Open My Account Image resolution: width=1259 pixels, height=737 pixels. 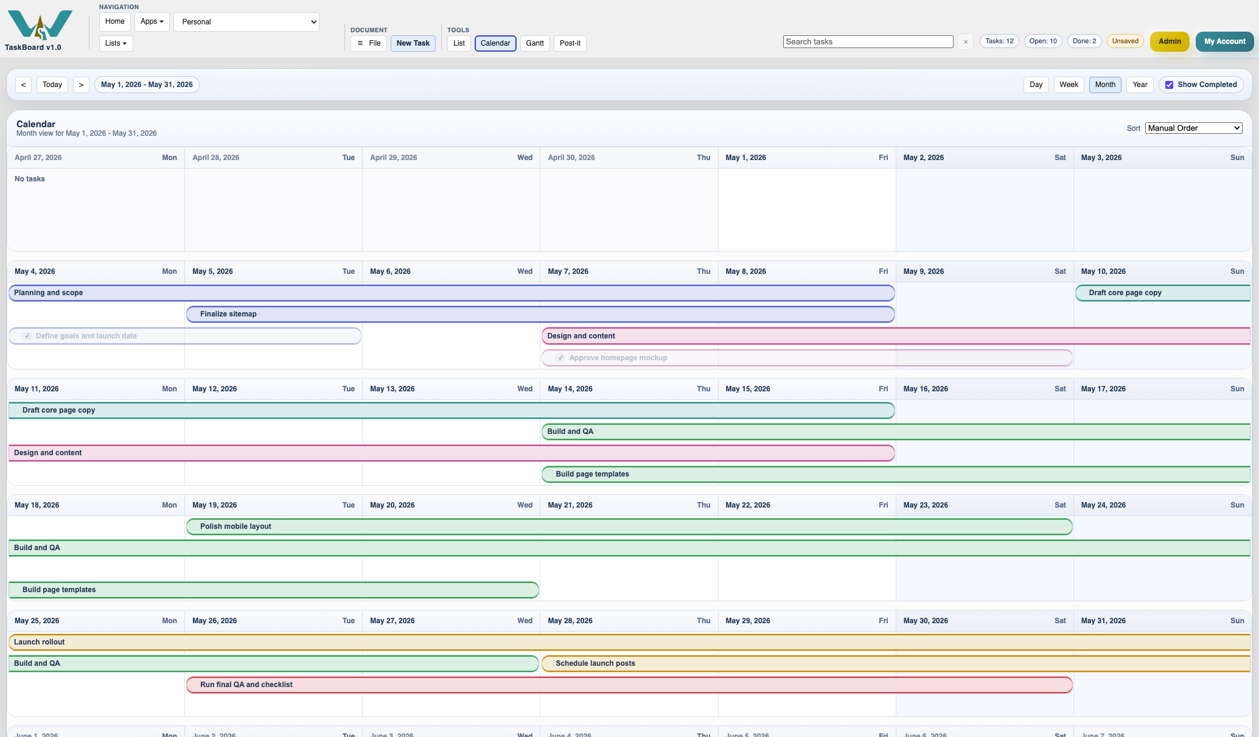[1225, 41]
